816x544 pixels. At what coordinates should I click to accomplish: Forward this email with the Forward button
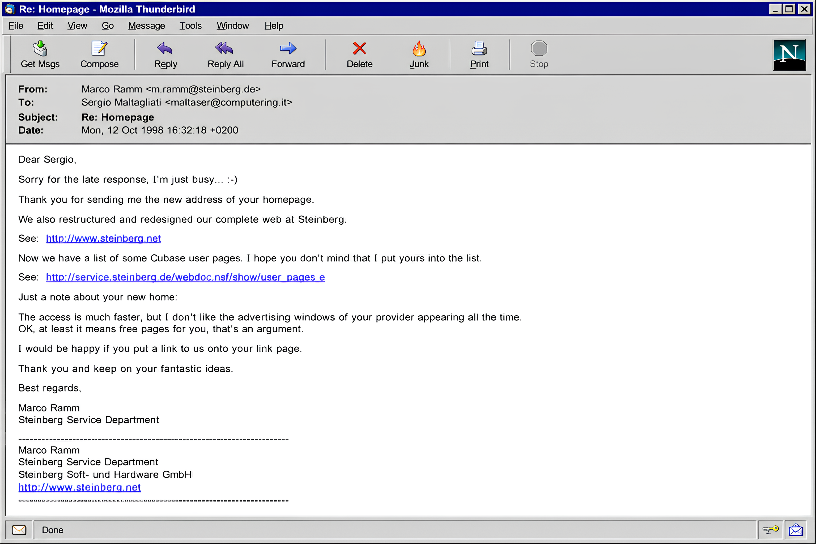288,55
